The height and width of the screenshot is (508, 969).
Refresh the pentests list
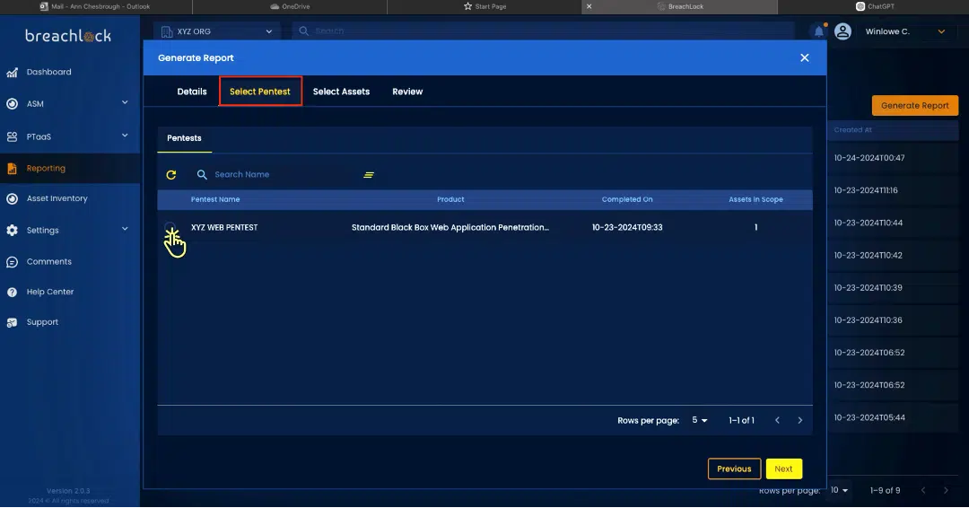171,175
